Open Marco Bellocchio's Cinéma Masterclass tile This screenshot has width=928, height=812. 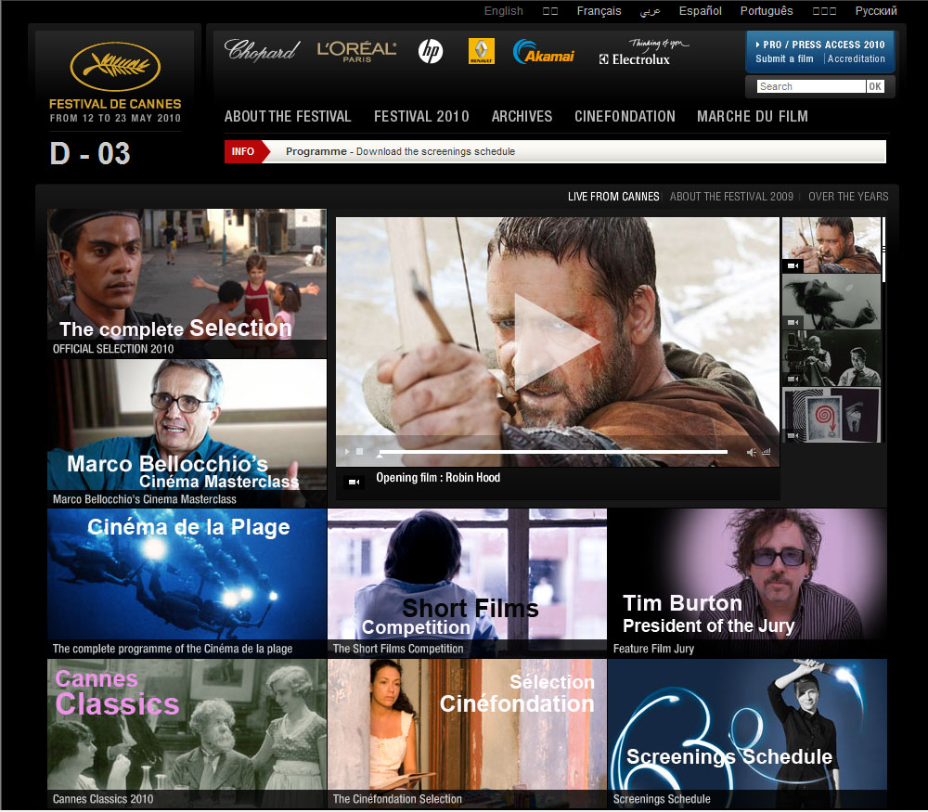[x=187, y=433]
